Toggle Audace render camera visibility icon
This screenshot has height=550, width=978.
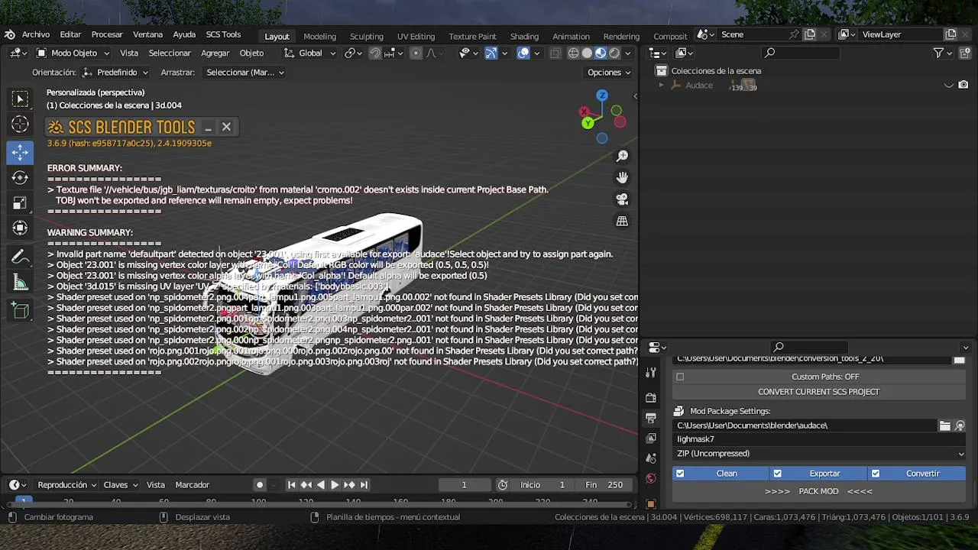[x=963, y=86]
